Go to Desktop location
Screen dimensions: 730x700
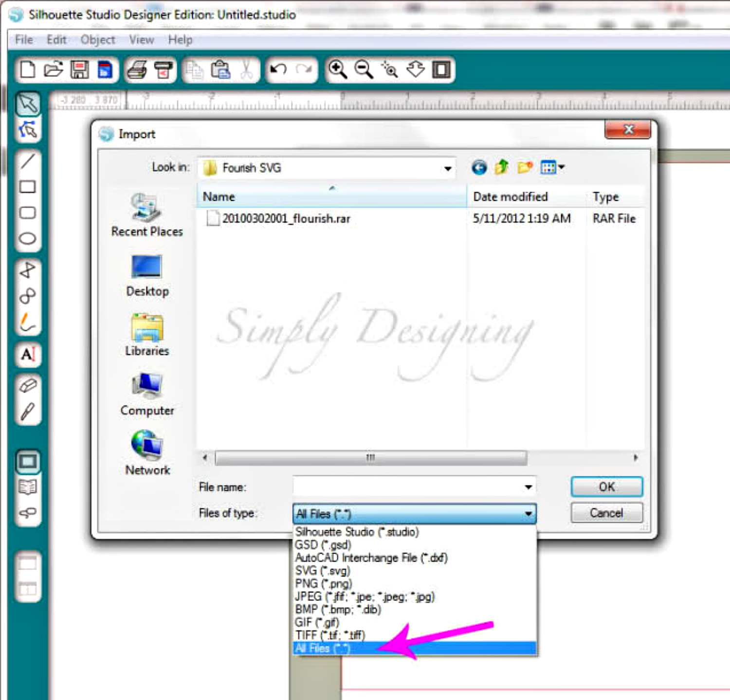(x=147, y=275)
